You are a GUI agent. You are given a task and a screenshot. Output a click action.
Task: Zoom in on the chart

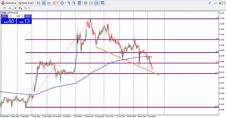[x=69, y=3]
